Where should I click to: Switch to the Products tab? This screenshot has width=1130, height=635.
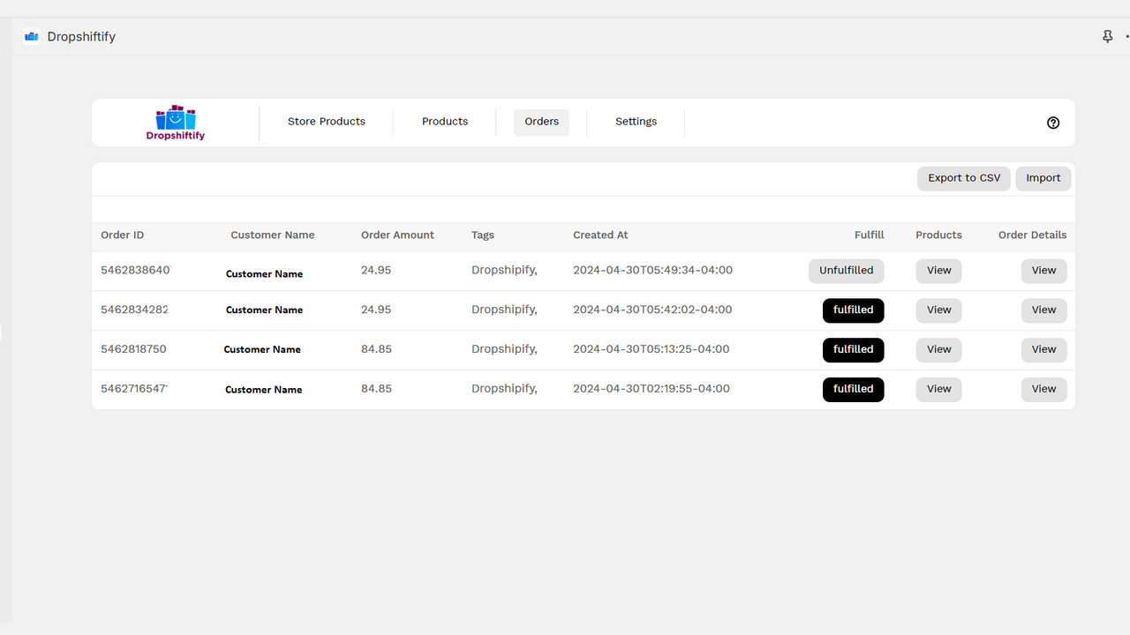coord(445,122)
